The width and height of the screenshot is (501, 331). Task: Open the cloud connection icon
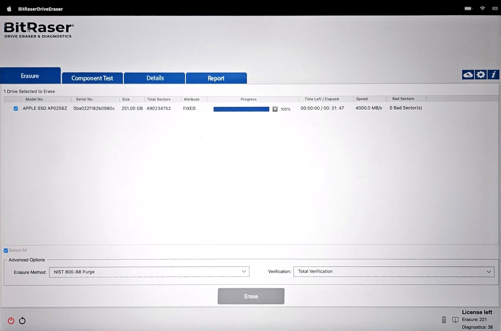pyautogui.click(x=468, y=75)
